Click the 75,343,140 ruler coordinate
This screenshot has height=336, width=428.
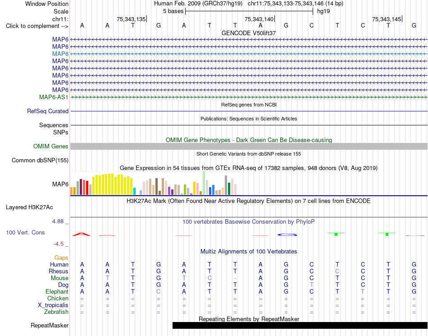(259, 19)
